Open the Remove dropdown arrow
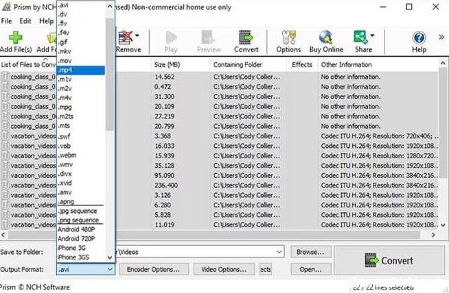The width and height of the screenshot is (449, 293). (137, 36)
